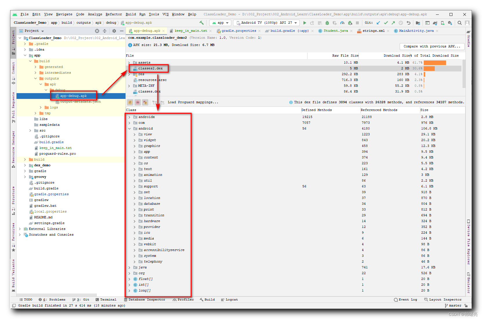Switch to the Student.java tab
This screenshot has height=319, width=482.
click(x=335, y=31)
